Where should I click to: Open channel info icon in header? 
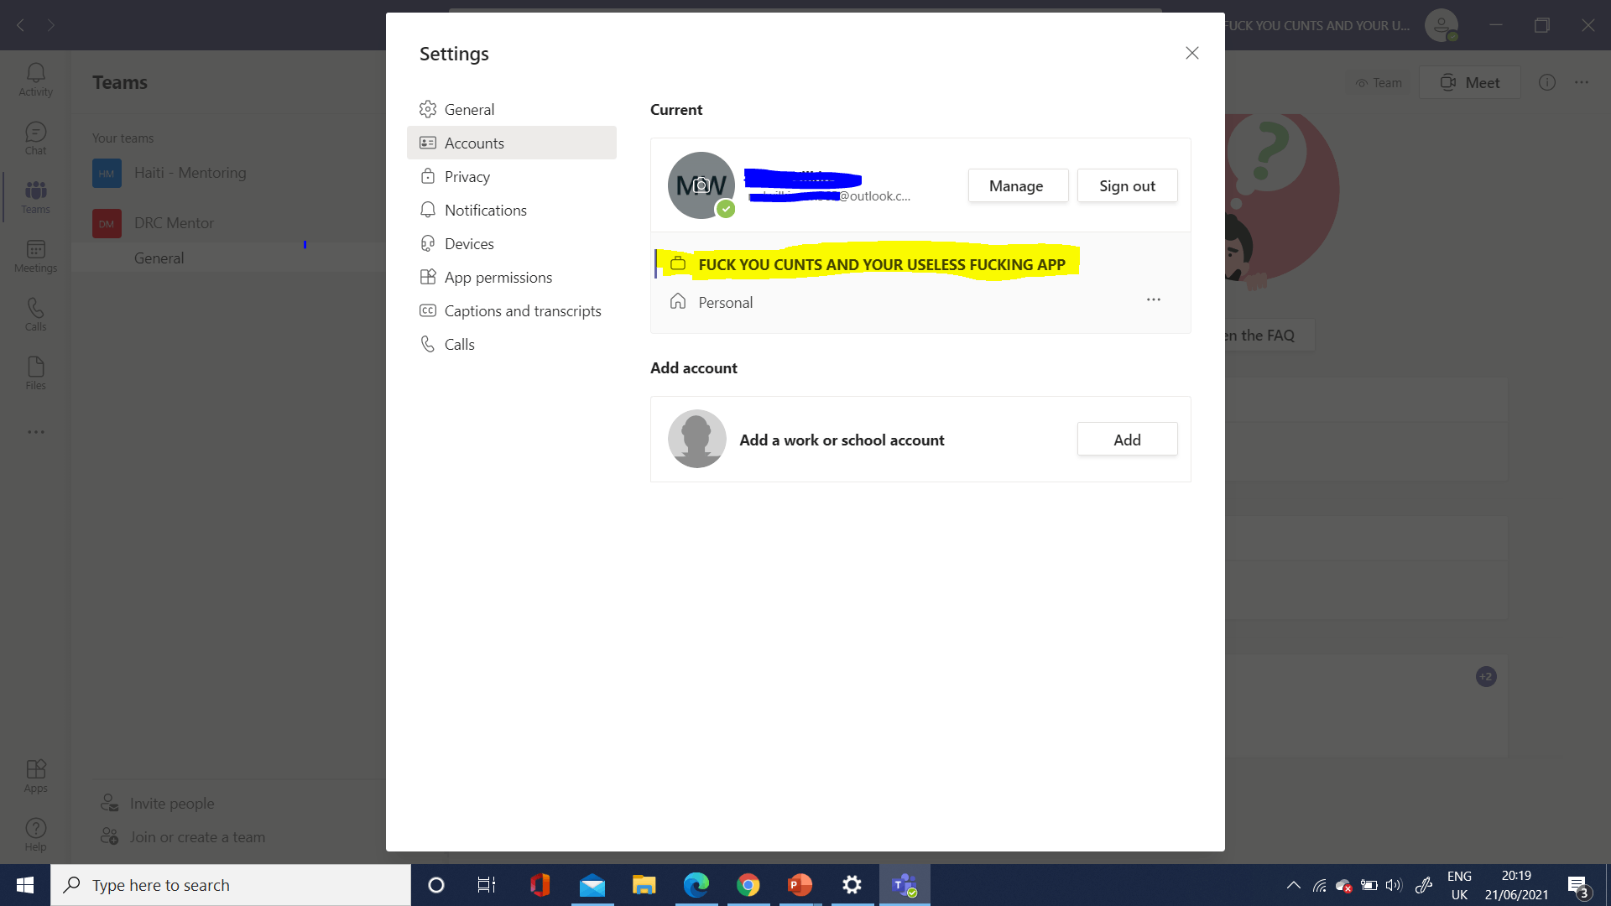(1547, 82)
